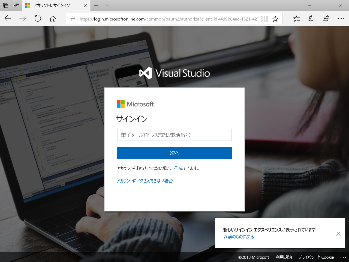Click the サインイン heading text
This screenshot has width=349, height=262.
click(x=132, y=119)
